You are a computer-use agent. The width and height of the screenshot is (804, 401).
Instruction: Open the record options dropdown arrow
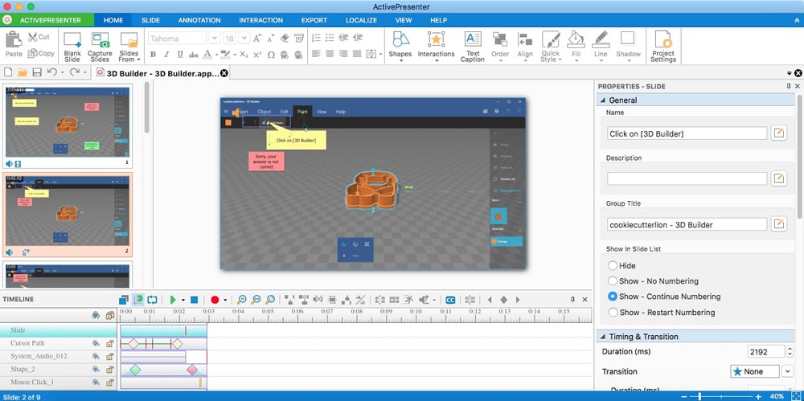(225, 300)
